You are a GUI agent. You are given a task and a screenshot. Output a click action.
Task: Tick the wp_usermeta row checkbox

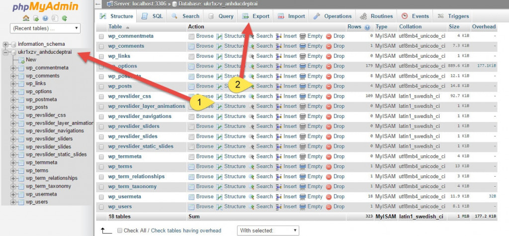click(101, 197)
